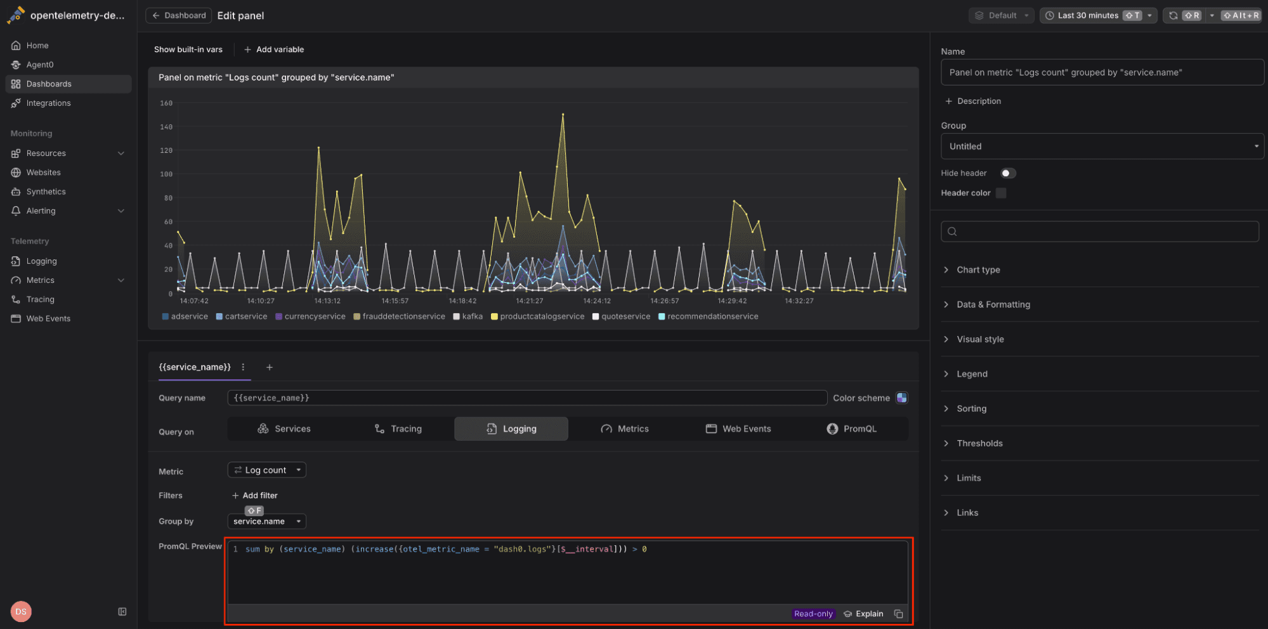This screenshot has width=1268, height=629.
Task: Click the panel Name input field
Action: tap(1102, 72)
